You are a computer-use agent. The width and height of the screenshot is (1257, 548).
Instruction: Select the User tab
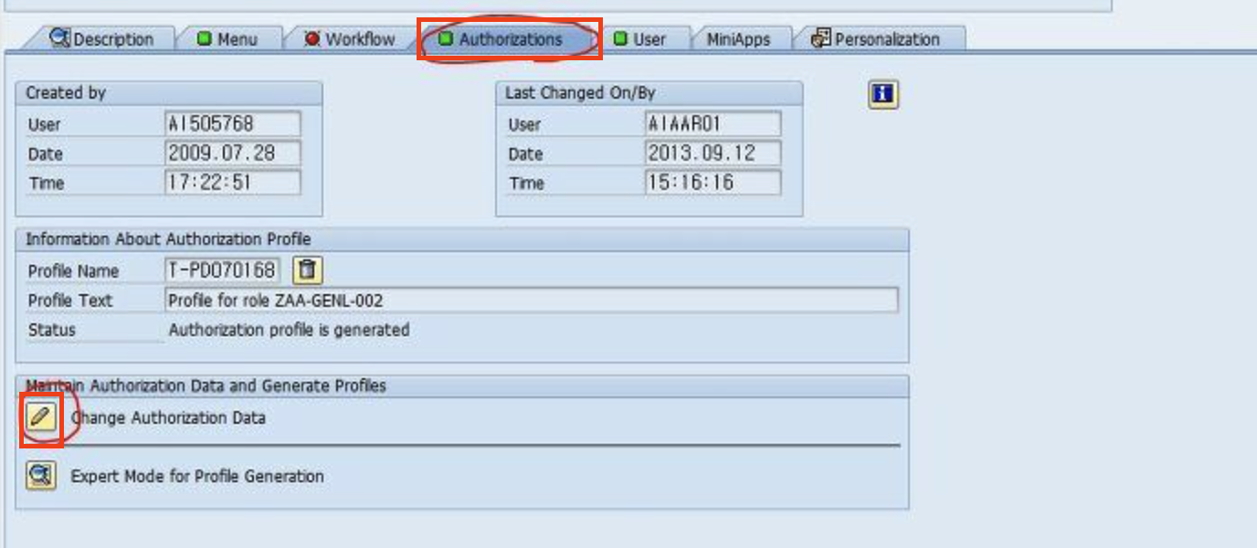(649, 38)
